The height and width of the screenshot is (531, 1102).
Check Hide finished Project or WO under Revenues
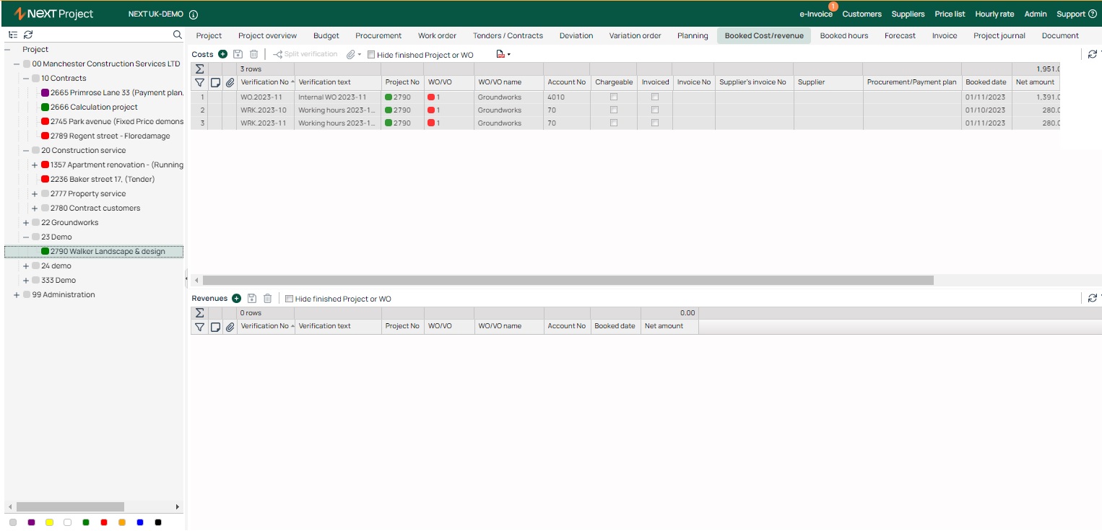(289, 299)
